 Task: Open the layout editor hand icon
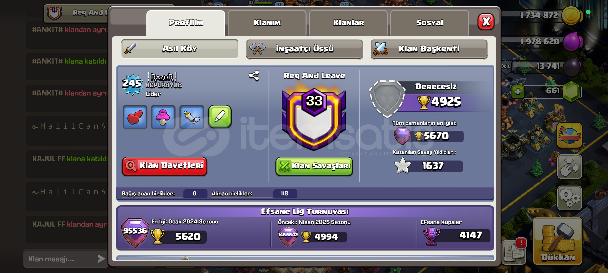coord(569,167)
